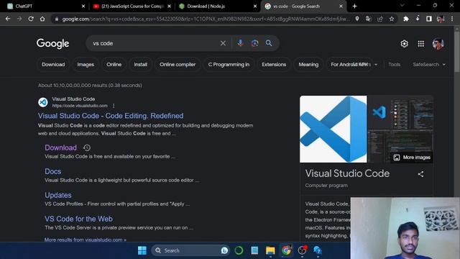Open the location permission icon in the address bar
The height and width of the screenshot is (259, 460).
click(x=357, y=19)
